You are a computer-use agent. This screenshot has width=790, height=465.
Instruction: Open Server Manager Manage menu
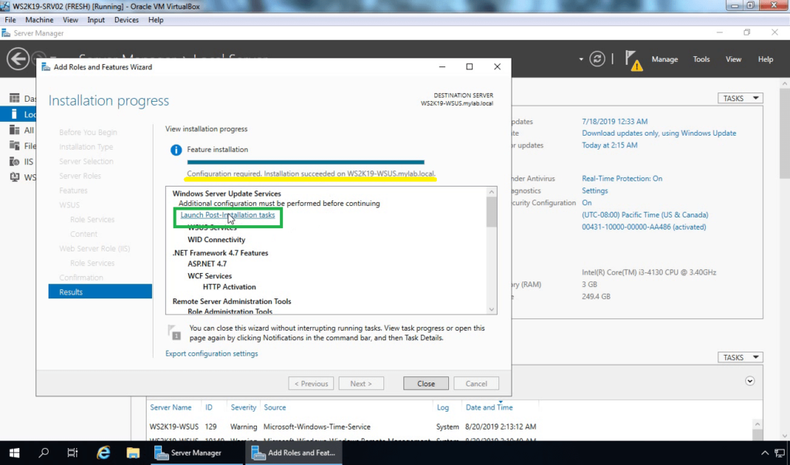[x=664, y=59]
